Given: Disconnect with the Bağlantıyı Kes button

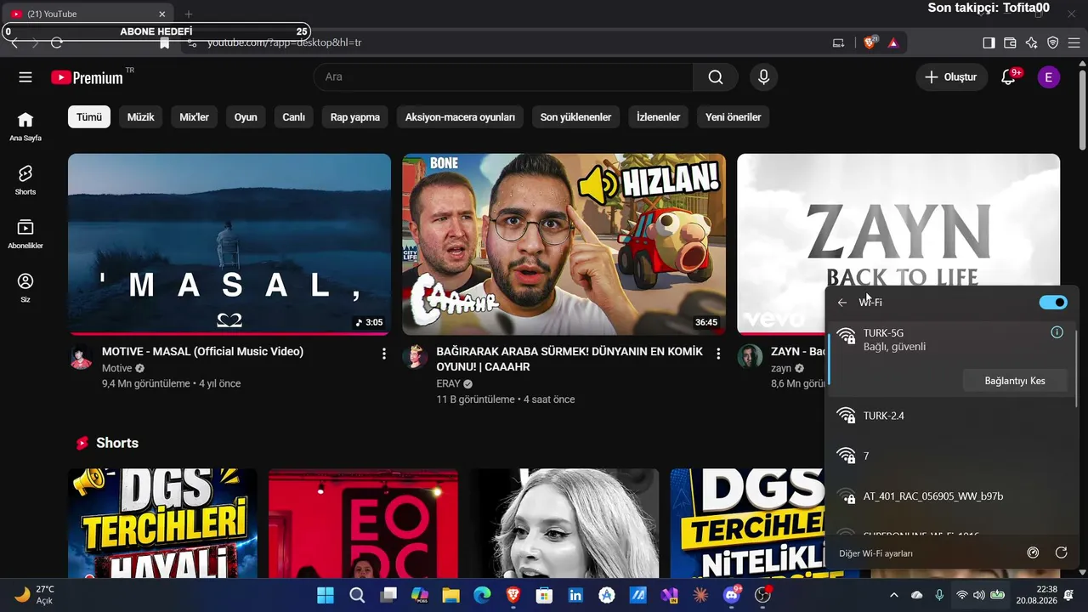Looking at the screenshot, I should [1015, 381].
